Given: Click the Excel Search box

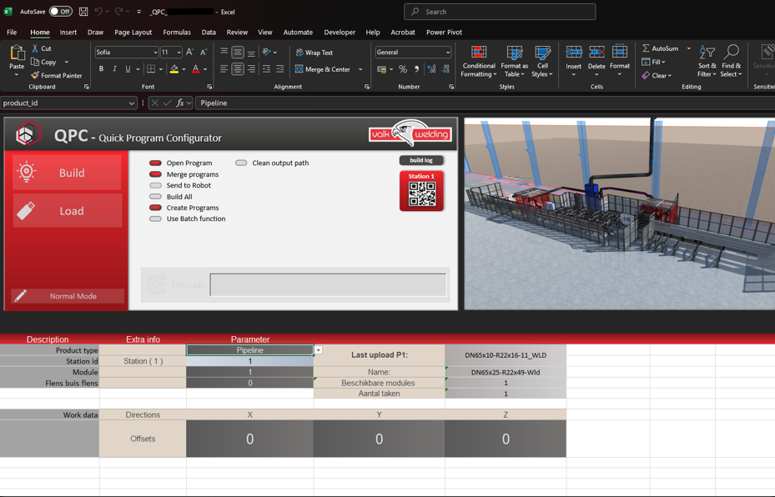Looking at the screenshot, I should point(500,12).
